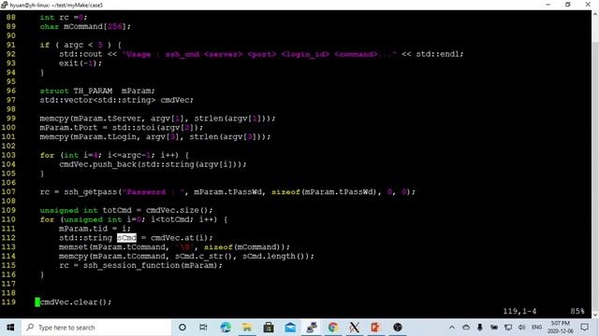Click the terminal scrollbar up arrow
Image resolution: width=599 pixels, height=336 pixels.
point(595,14)
